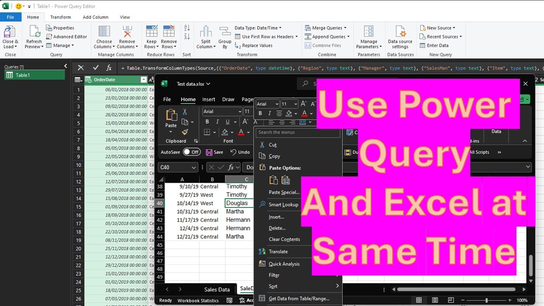Switch to Transform tab in Power Query
Image resolution: width=544 pixels, height=306 pixels.
pyautogui.click(x=60, y=17)
